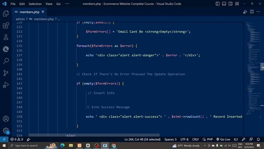Click the Run Code play icon in editor toolbar

click(245, 12)
